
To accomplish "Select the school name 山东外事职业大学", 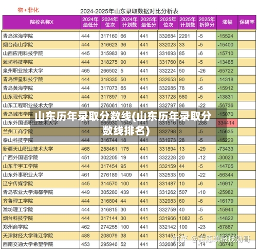I will [x=23, y=175].
